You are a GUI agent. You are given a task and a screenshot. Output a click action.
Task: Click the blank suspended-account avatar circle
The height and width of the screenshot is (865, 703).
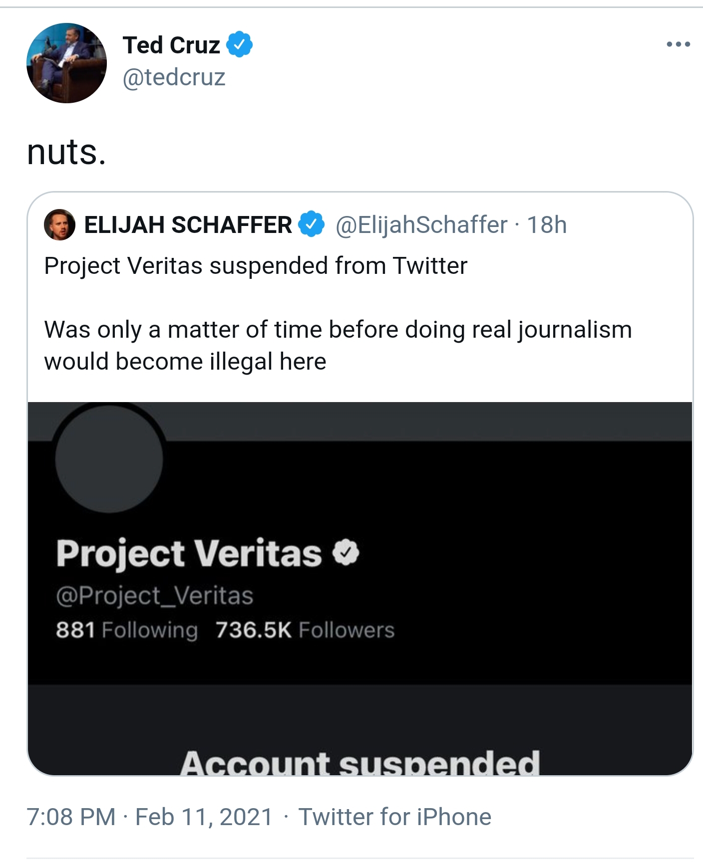(109, 458)
